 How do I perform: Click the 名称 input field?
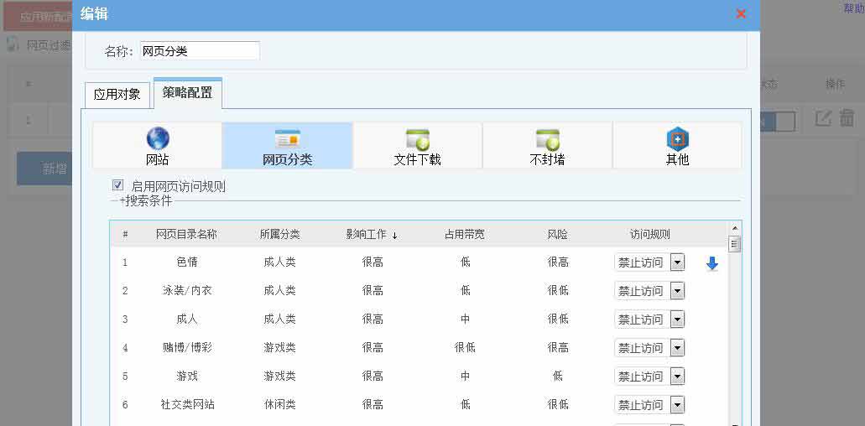click(200, 51)
